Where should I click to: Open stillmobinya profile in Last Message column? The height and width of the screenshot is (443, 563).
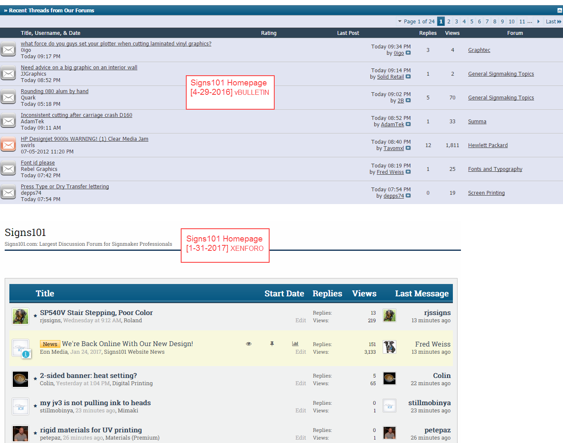click(429, 403)
